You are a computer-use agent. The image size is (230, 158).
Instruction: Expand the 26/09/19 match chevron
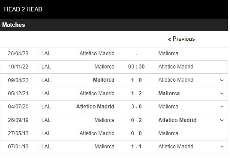click(x=222, y=120)
